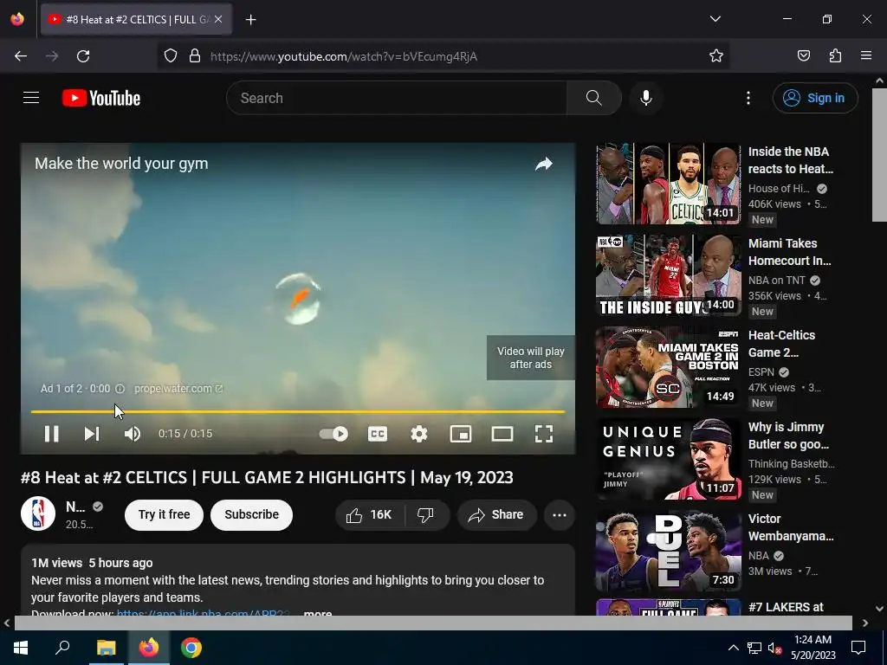Click the 'House of Hi...' channel name
The width and height of the screenshot is (887, 665).
[x=779, y=188]
